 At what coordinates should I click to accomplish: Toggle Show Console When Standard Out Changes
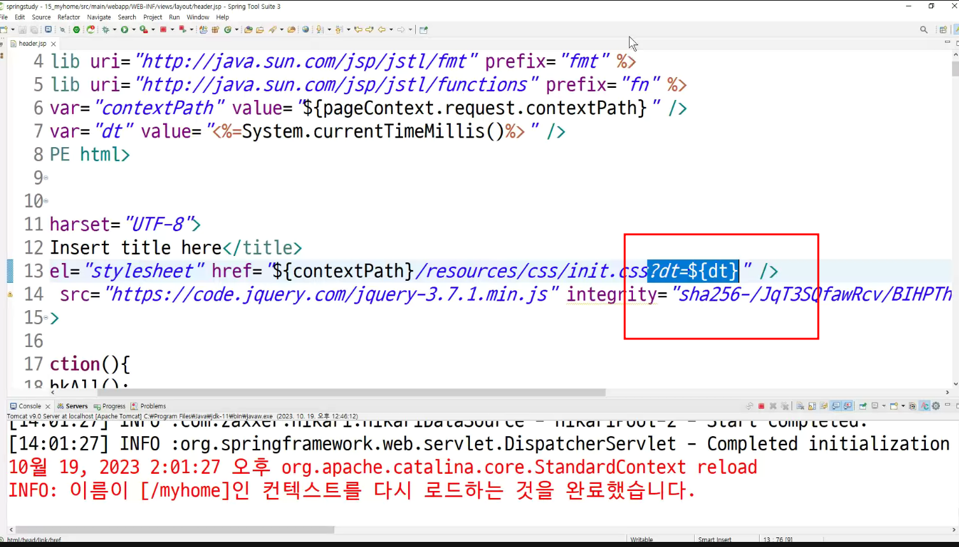[835, 406]
